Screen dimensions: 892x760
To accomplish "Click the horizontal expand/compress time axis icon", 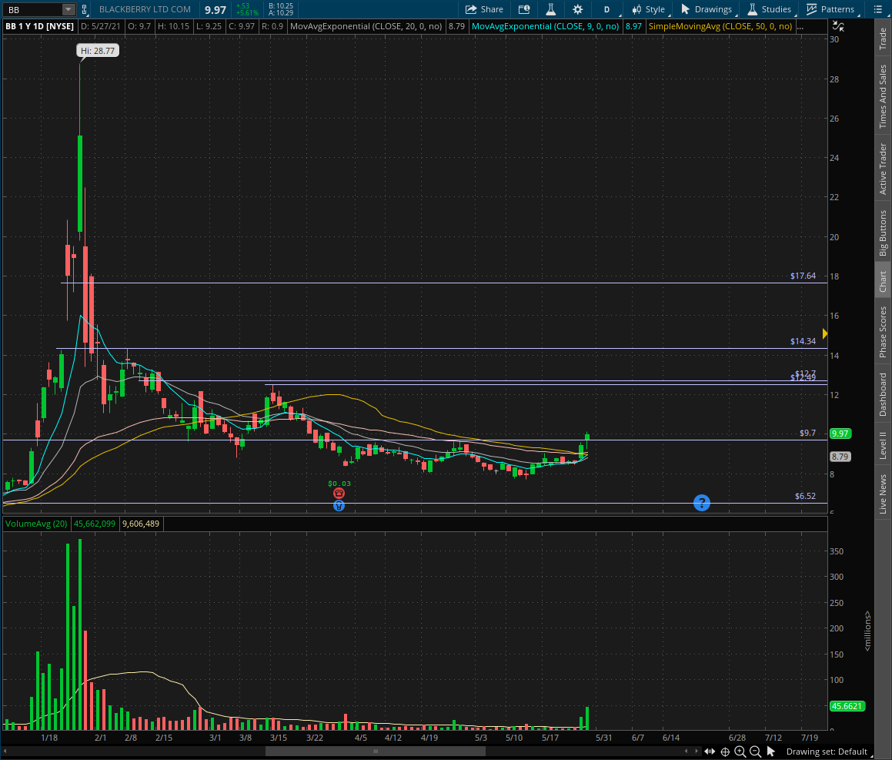I will (710, 752).
